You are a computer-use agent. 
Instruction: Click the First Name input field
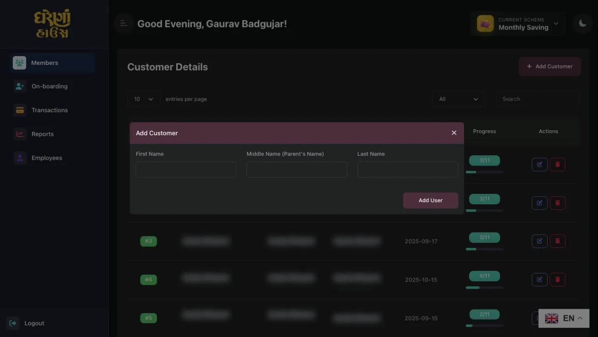(186, 170)
